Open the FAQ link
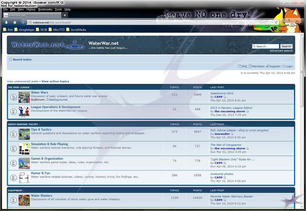 click(243, 66)
